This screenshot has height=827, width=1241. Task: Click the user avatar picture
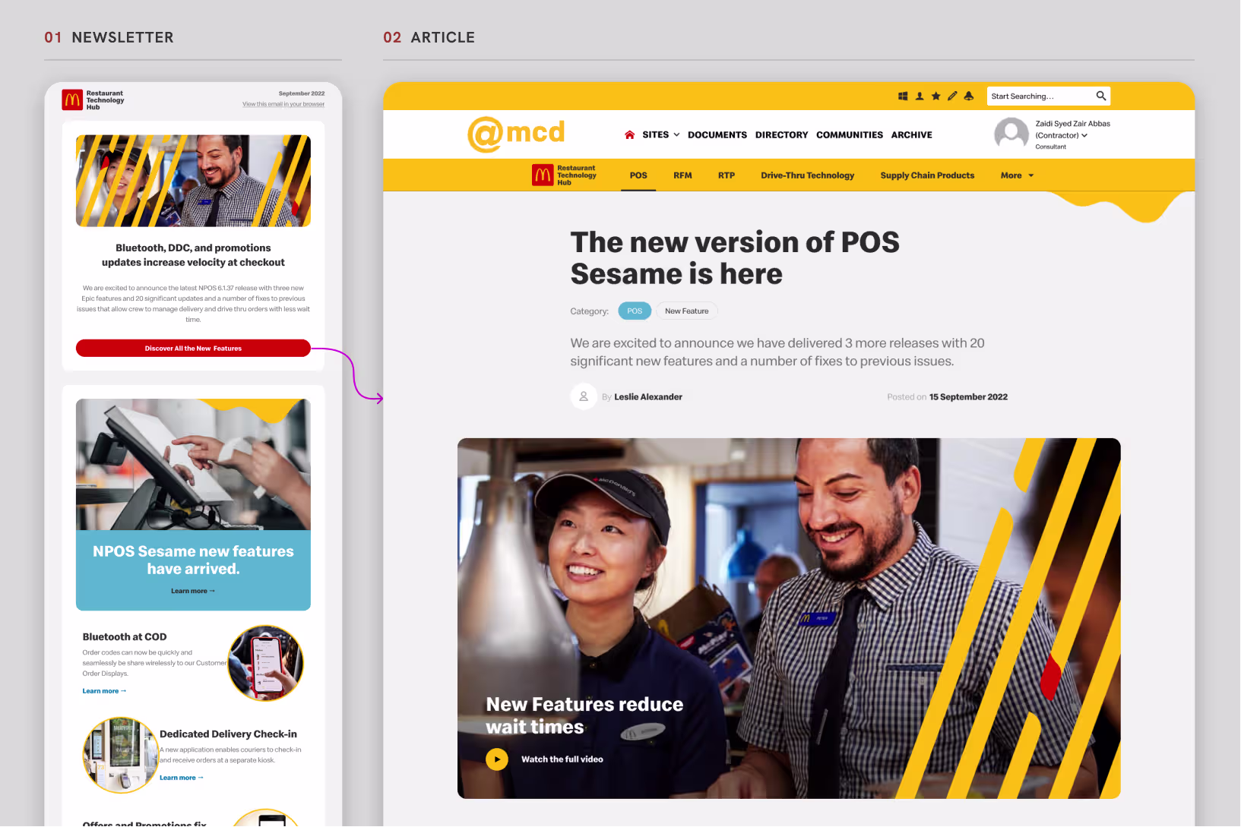1011,134
